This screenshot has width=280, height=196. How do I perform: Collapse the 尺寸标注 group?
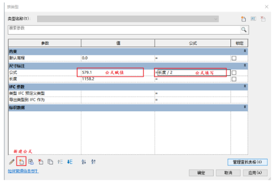(x=245, y=65)
